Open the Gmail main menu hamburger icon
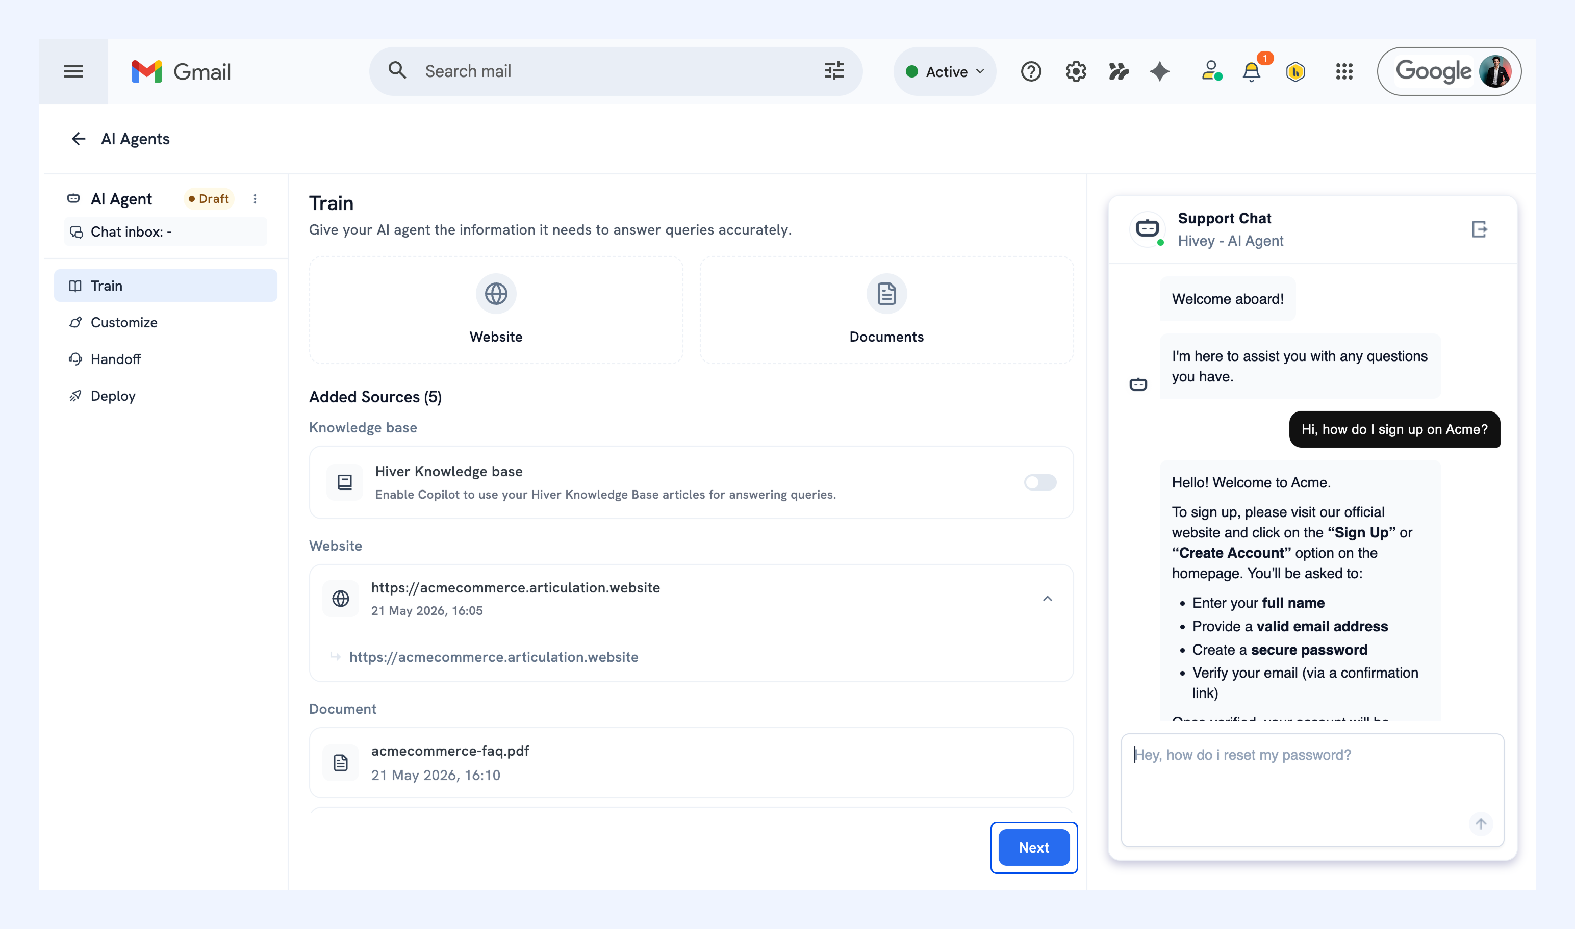 [73, 71]
